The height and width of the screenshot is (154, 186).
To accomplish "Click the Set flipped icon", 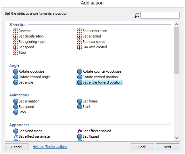I will [80, 136].
